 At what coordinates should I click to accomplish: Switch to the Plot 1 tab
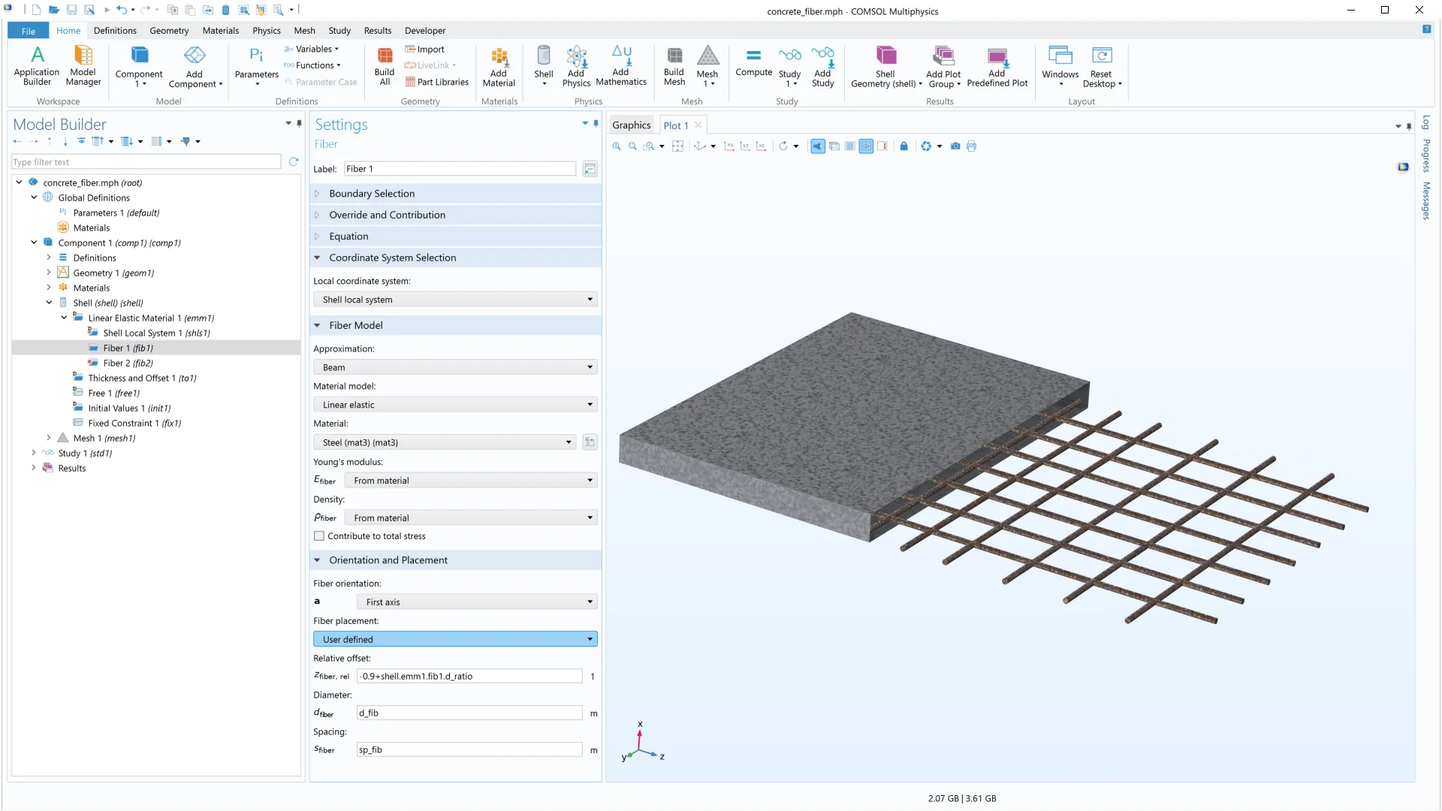point(675,125)
